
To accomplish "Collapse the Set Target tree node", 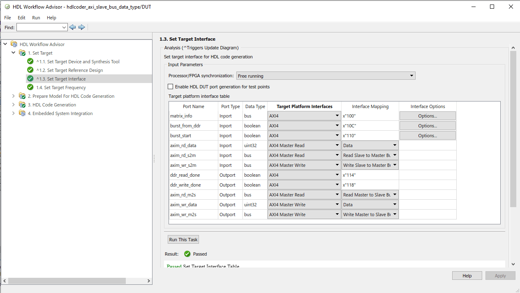I will pos(14,53).
